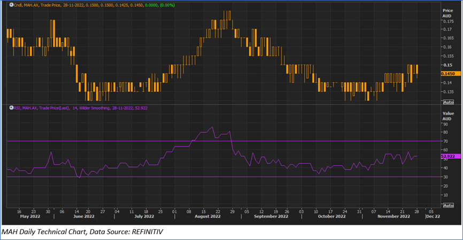Screen dimensions: 463x240
Task: Click the (0.00%) change value in legend
Action: coord(167,5)
